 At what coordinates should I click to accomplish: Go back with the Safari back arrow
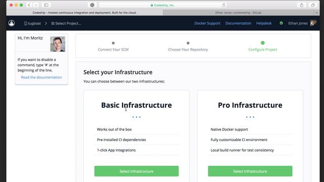tap(29, 5)
